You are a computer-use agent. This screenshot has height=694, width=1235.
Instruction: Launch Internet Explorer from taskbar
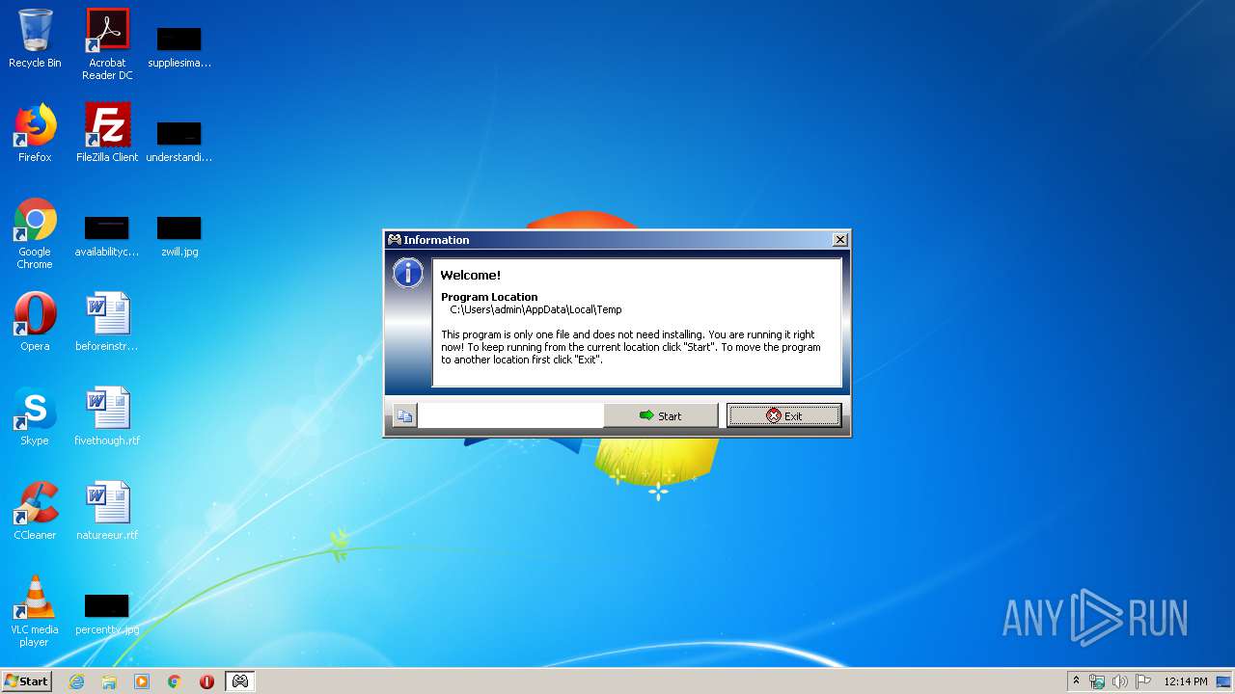(x=76, y=681)
